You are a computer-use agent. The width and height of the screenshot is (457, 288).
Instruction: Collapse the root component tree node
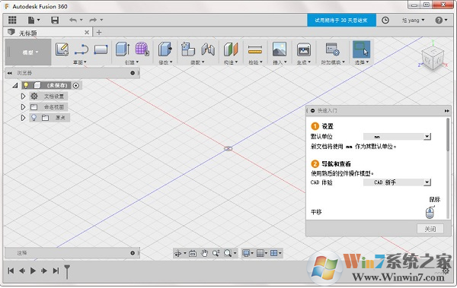[15, 86]
